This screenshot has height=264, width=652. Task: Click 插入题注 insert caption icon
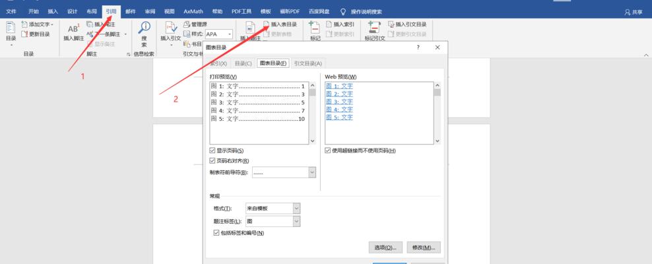250,28
